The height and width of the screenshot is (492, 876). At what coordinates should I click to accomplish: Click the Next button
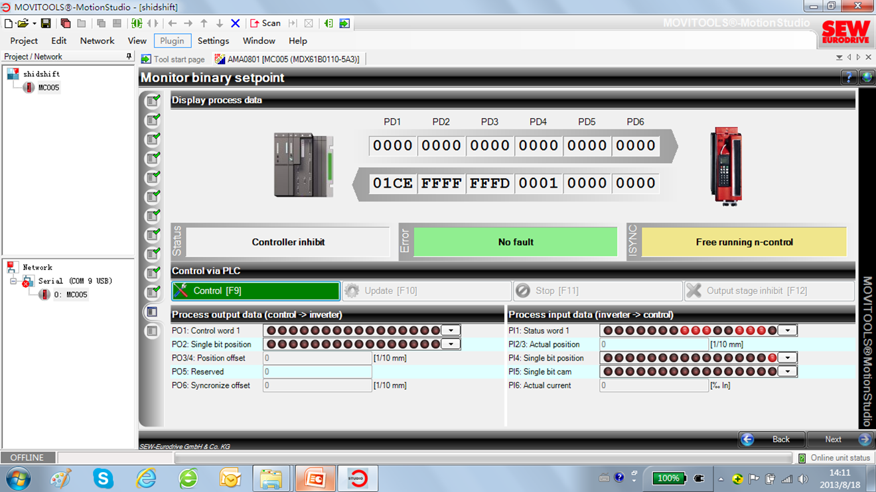pyautogui.click(x=840, y=439)
